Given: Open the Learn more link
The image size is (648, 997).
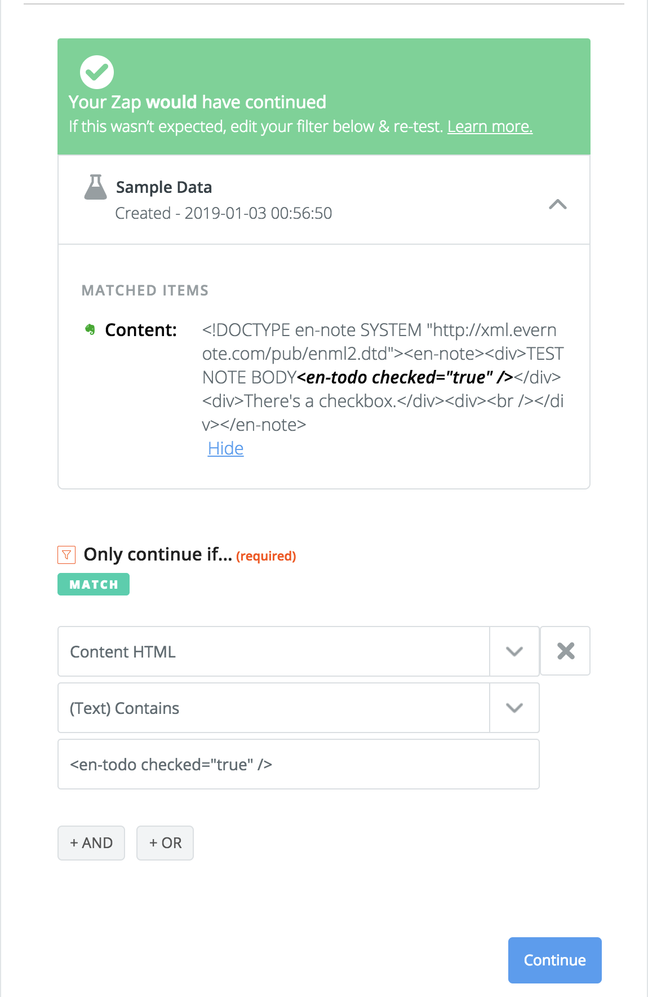Looking at the screenshot, I should [x=490, y=126].
